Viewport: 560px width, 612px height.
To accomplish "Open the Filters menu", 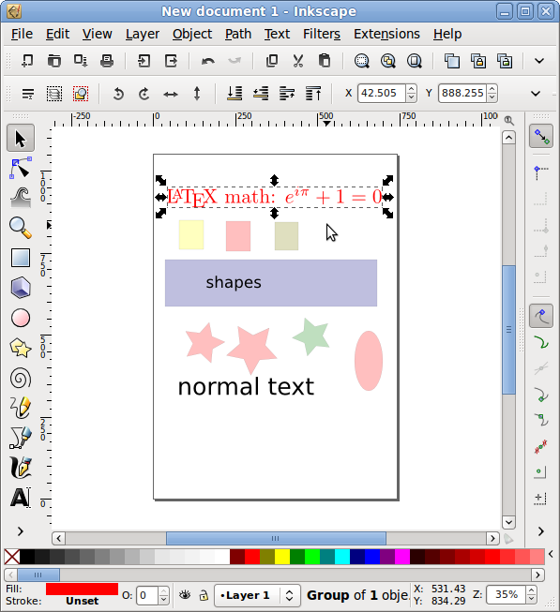I will (322, 34).
